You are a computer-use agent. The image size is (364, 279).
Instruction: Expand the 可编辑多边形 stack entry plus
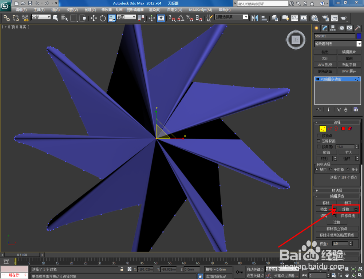[x=318, y=79]
